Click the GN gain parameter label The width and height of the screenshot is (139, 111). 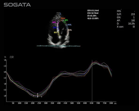pyautogui.click(x=119, y=17)
